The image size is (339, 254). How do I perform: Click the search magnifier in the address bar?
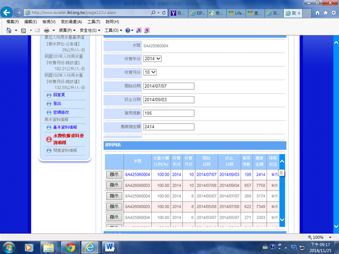[x=153, y=13]
